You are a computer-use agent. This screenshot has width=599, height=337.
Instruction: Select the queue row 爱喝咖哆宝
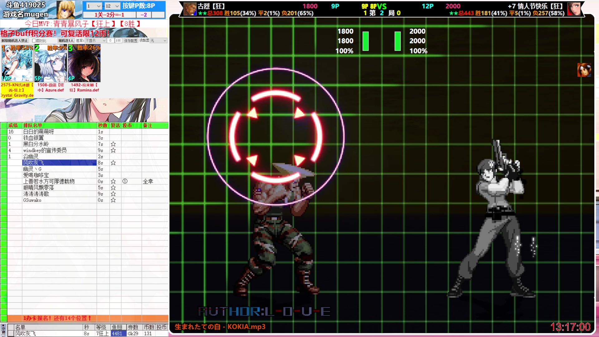(x=84, y=175)
